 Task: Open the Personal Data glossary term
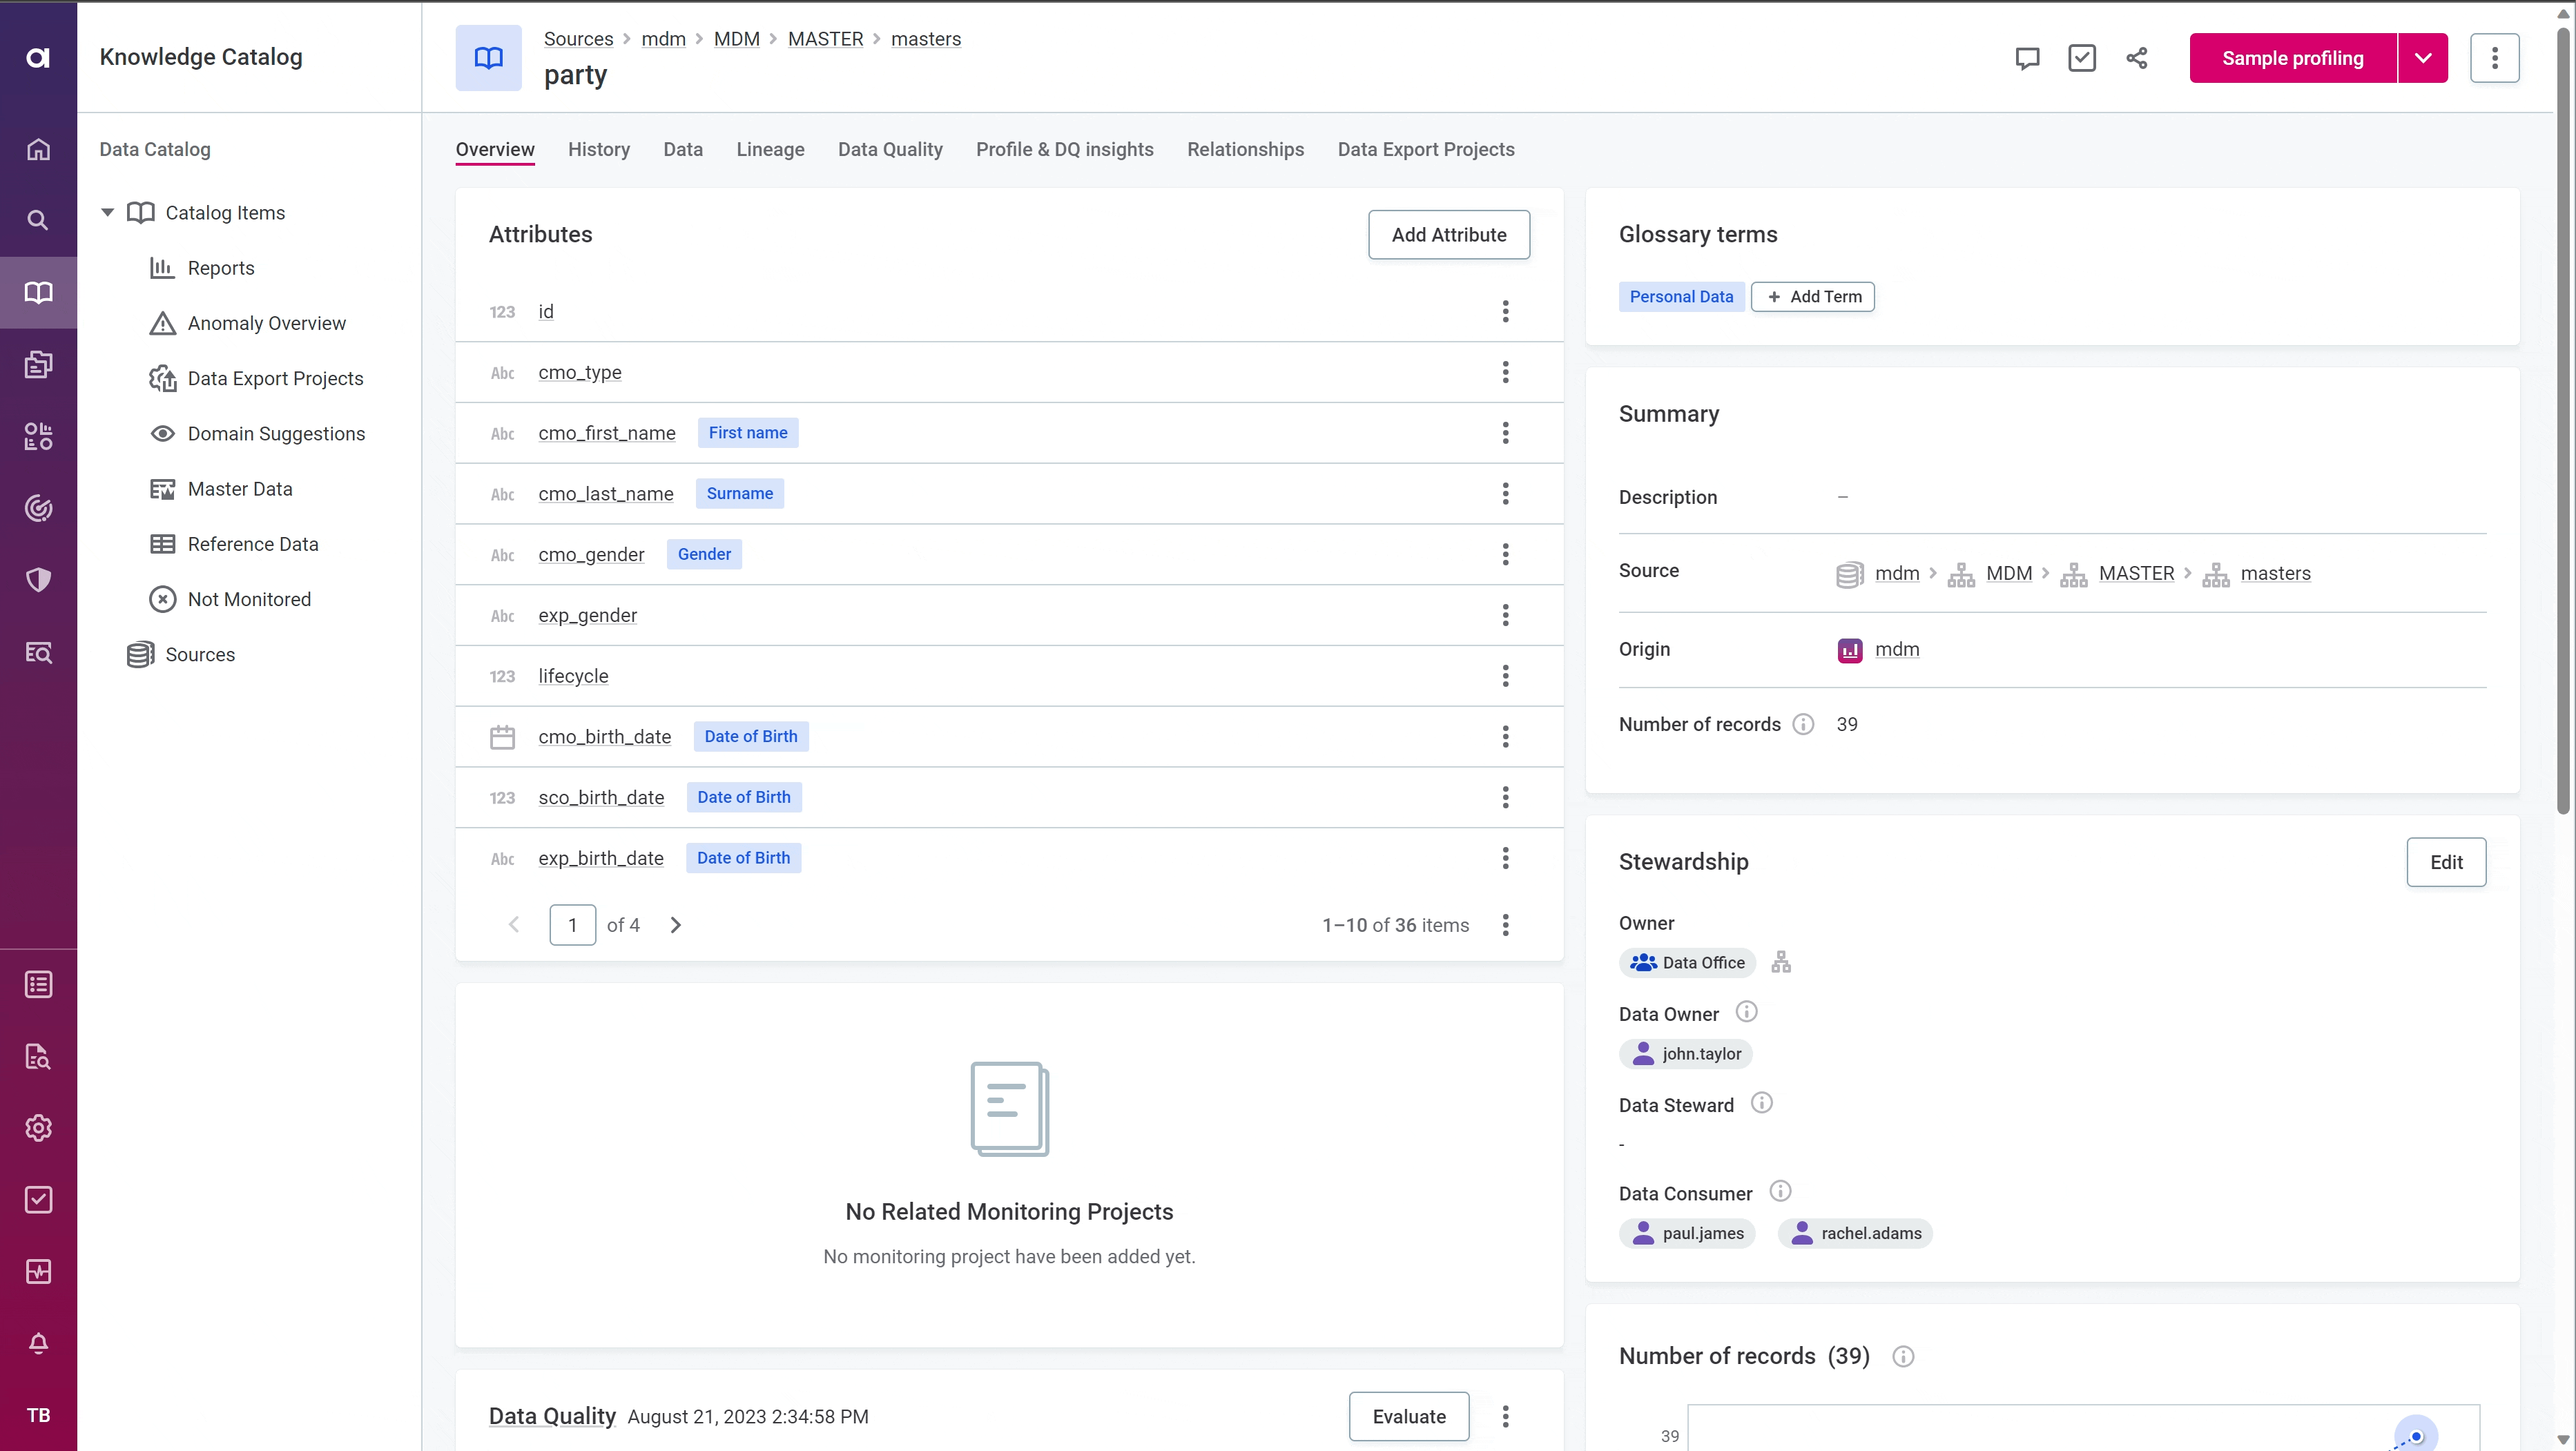(x=1681, y=296)
